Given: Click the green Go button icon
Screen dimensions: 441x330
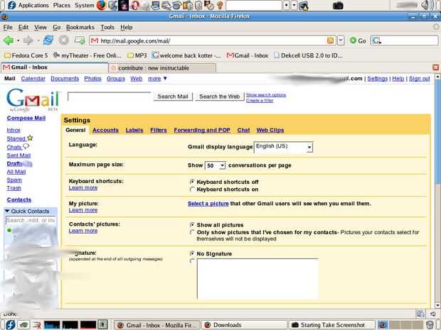Looking at the screenshot, I should click(353, 40).
